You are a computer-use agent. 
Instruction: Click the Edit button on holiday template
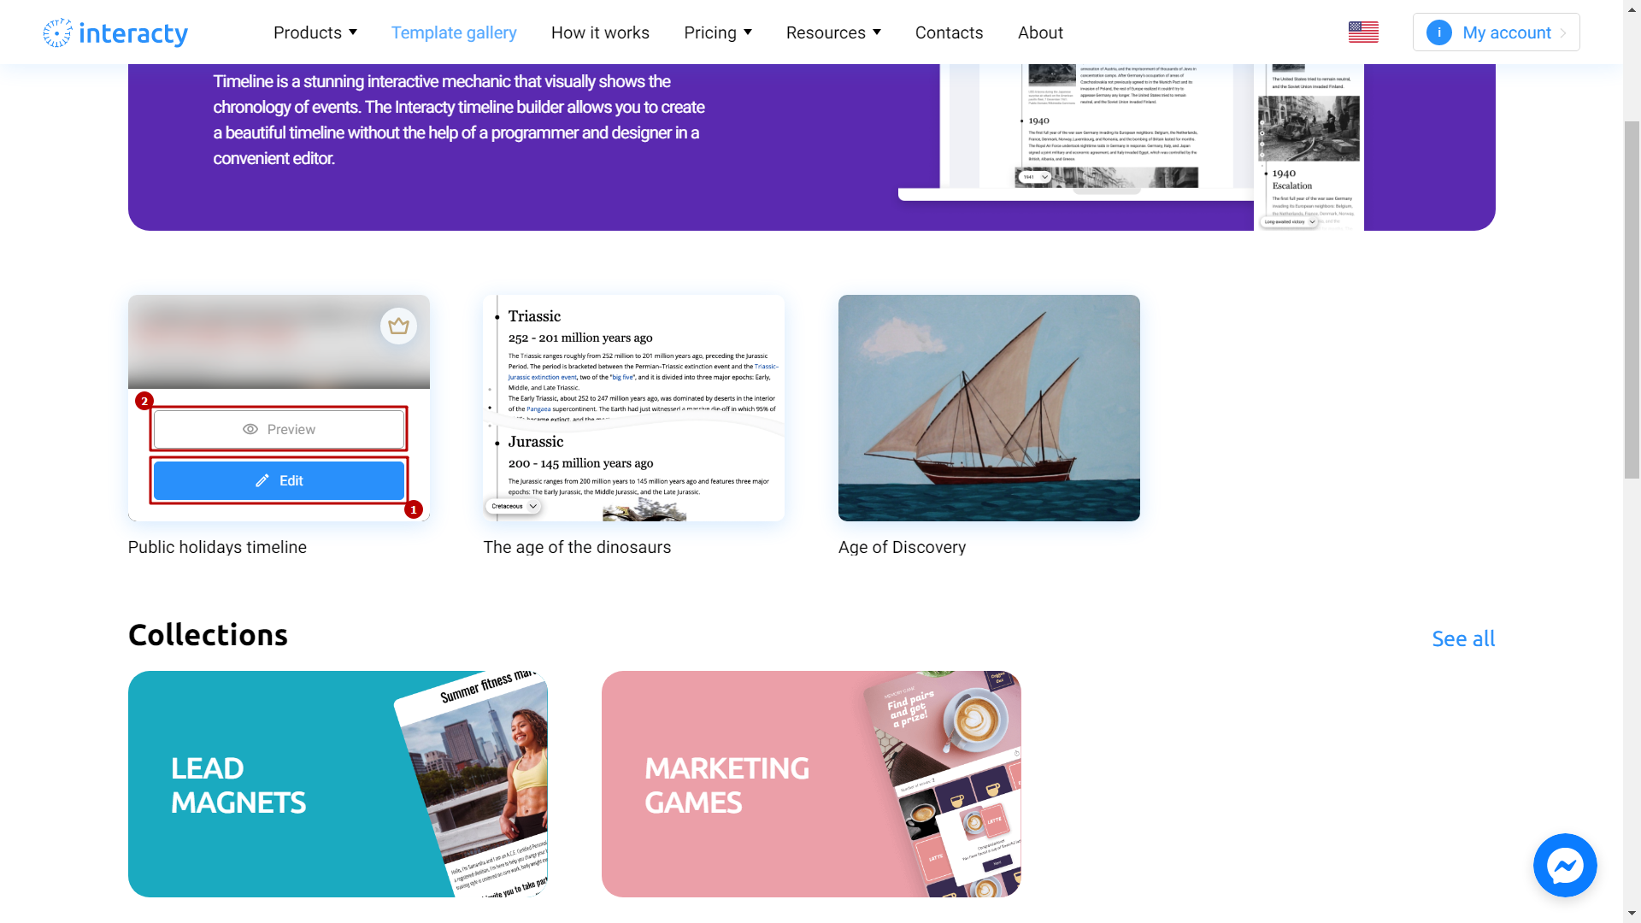279,480
